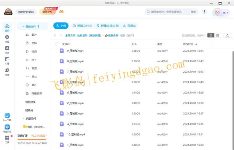Sort by 大小 column header

134,44
